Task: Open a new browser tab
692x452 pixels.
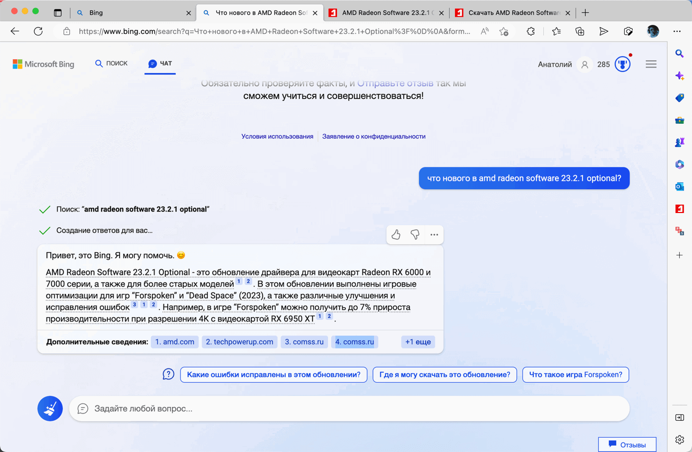Action: click(585, 13)
